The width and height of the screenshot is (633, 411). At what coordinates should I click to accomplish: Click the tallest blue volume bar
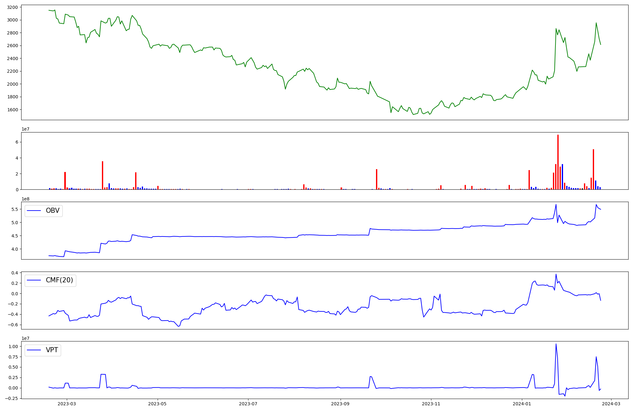[562, 176]
